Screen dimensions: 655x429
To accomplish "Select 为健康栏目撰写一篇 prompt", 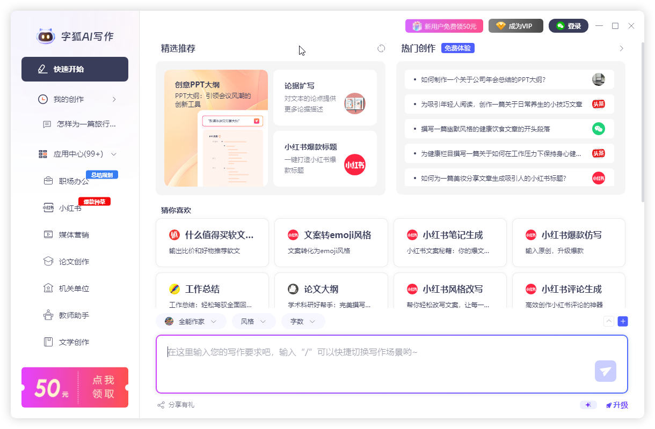I will pos(510,153).
